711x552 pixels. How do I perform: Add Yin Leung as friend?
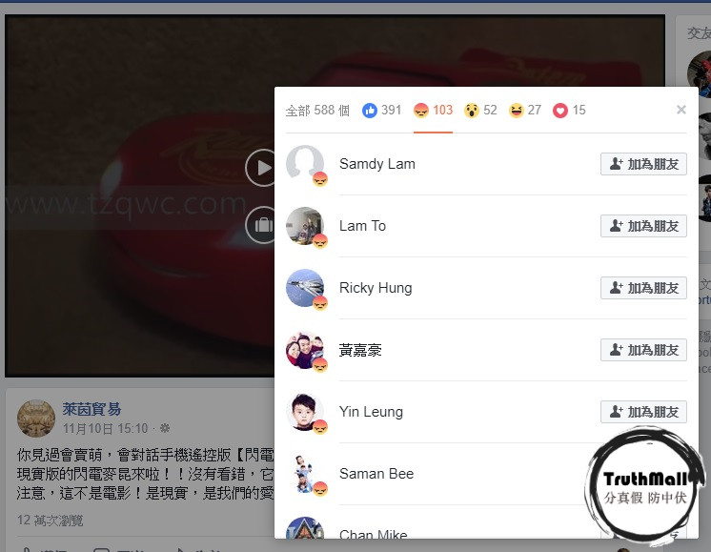643,412
